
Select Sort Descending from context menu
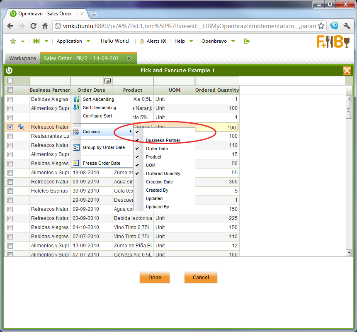100,107
